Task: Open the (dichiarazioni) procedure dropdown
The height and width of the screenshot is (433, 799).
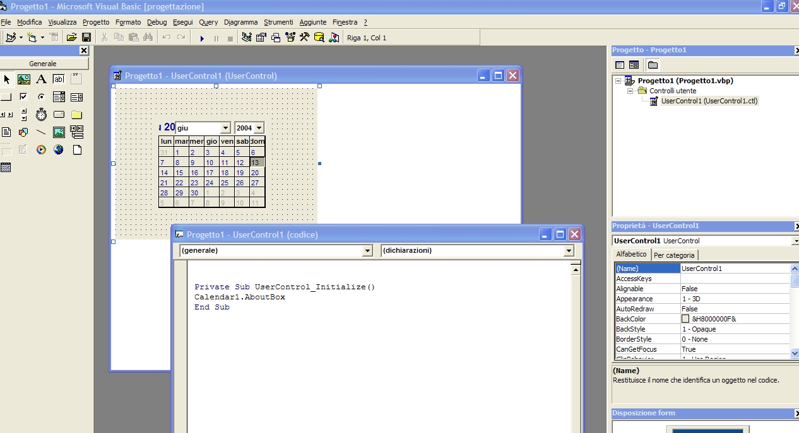Action: point(568,251)
